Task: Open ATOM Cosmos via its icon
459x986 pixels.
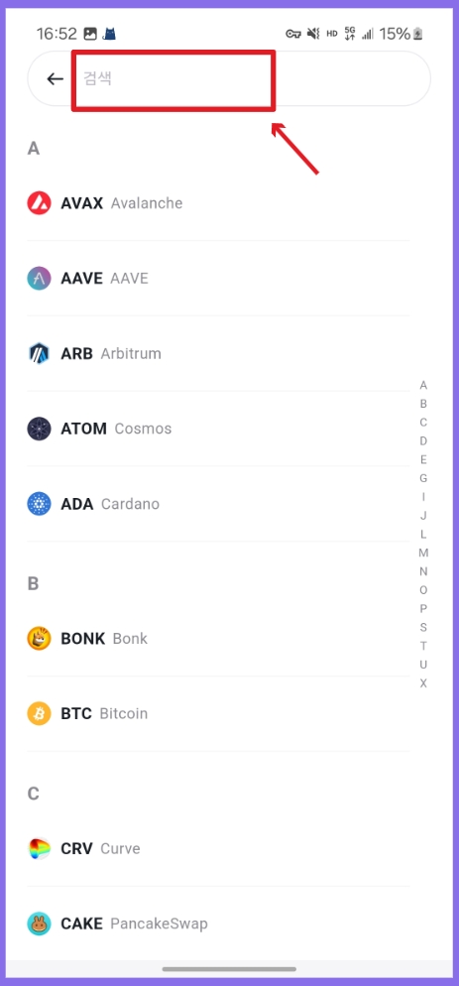Action: coord(39,429)
